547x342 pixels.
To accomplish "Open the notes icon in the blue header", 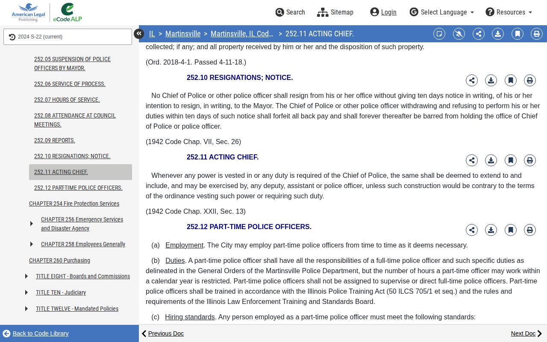I will [439, 34].
